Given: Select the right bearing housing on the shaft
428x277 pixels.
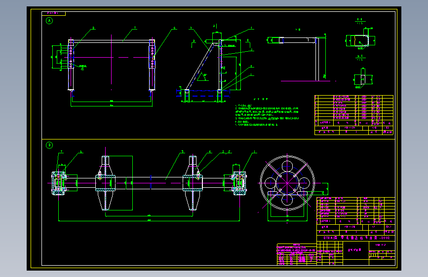Looking at the screenshot, I should tap(239, 183).
